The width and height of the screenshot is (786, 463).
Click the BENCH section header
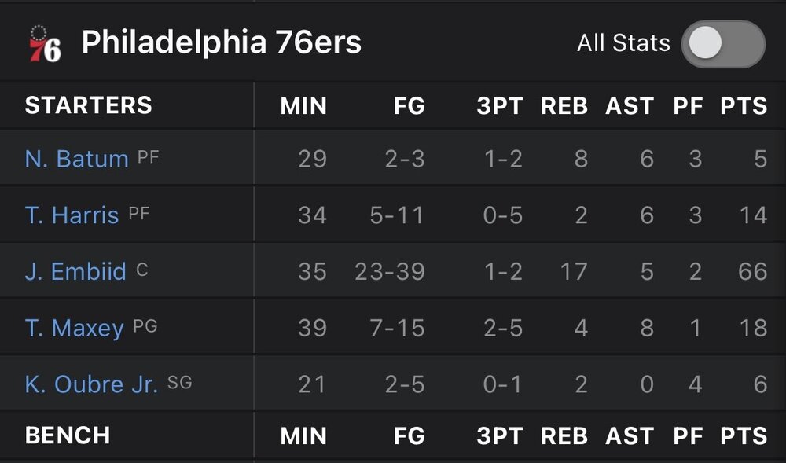(x=68, y=435)
